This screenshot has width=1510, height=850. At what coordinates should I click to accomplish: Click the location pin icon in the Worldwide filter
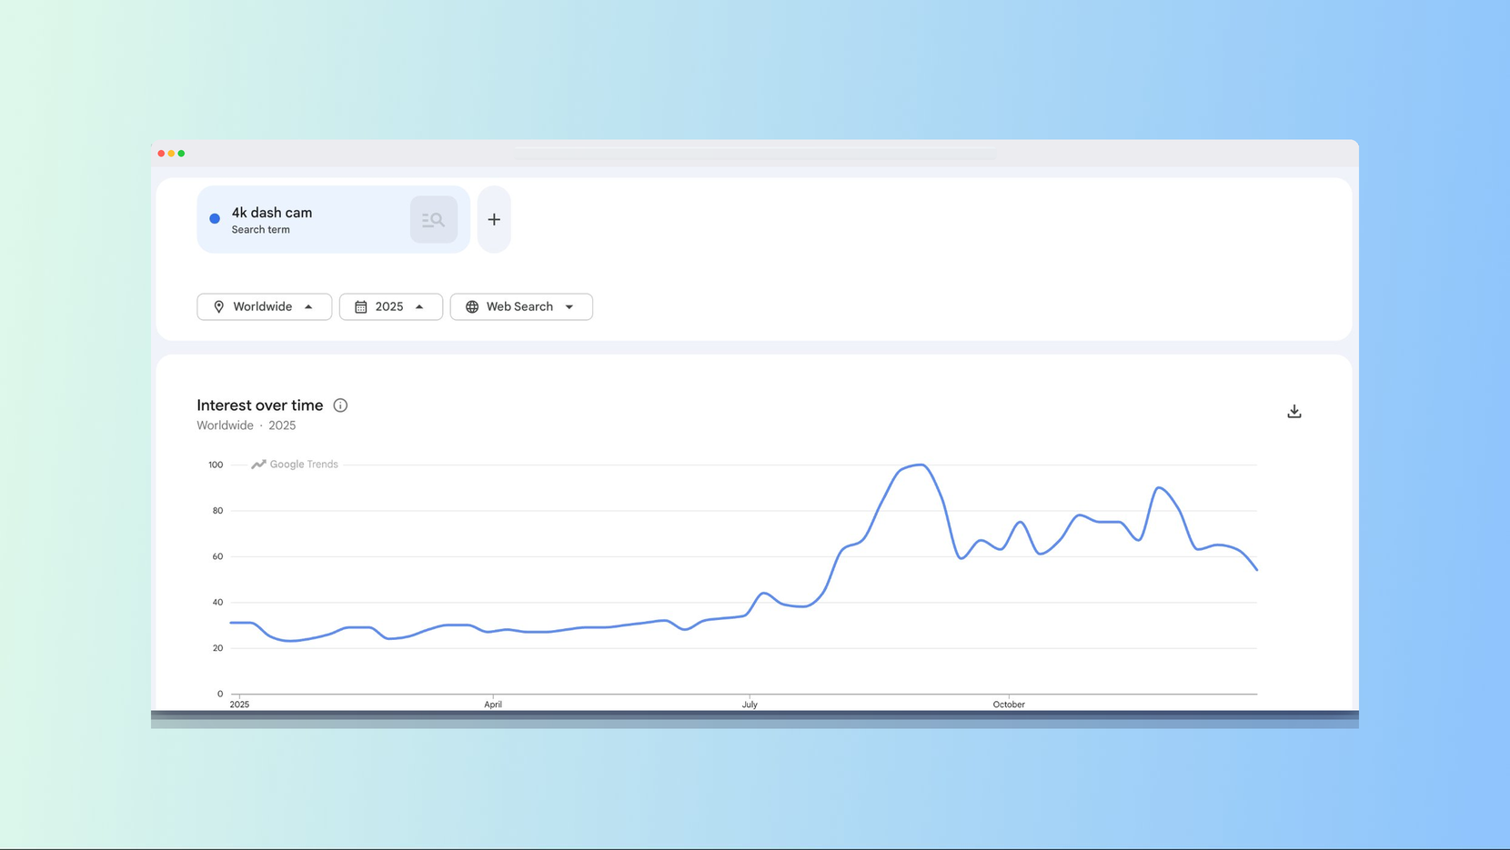click(x=218, y=307)
